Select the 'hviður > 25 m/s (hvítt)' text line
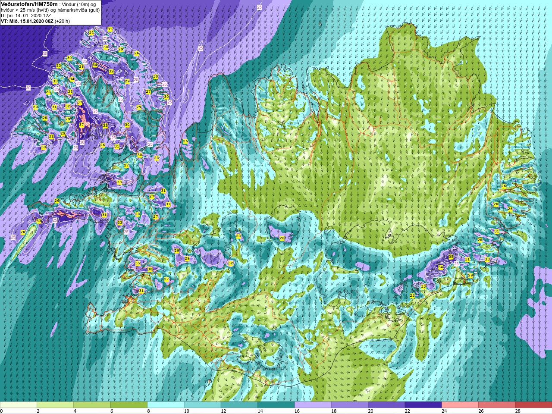The width and height of the screenshot is (552, 414). pyautogui.click(x=26, y=9)
